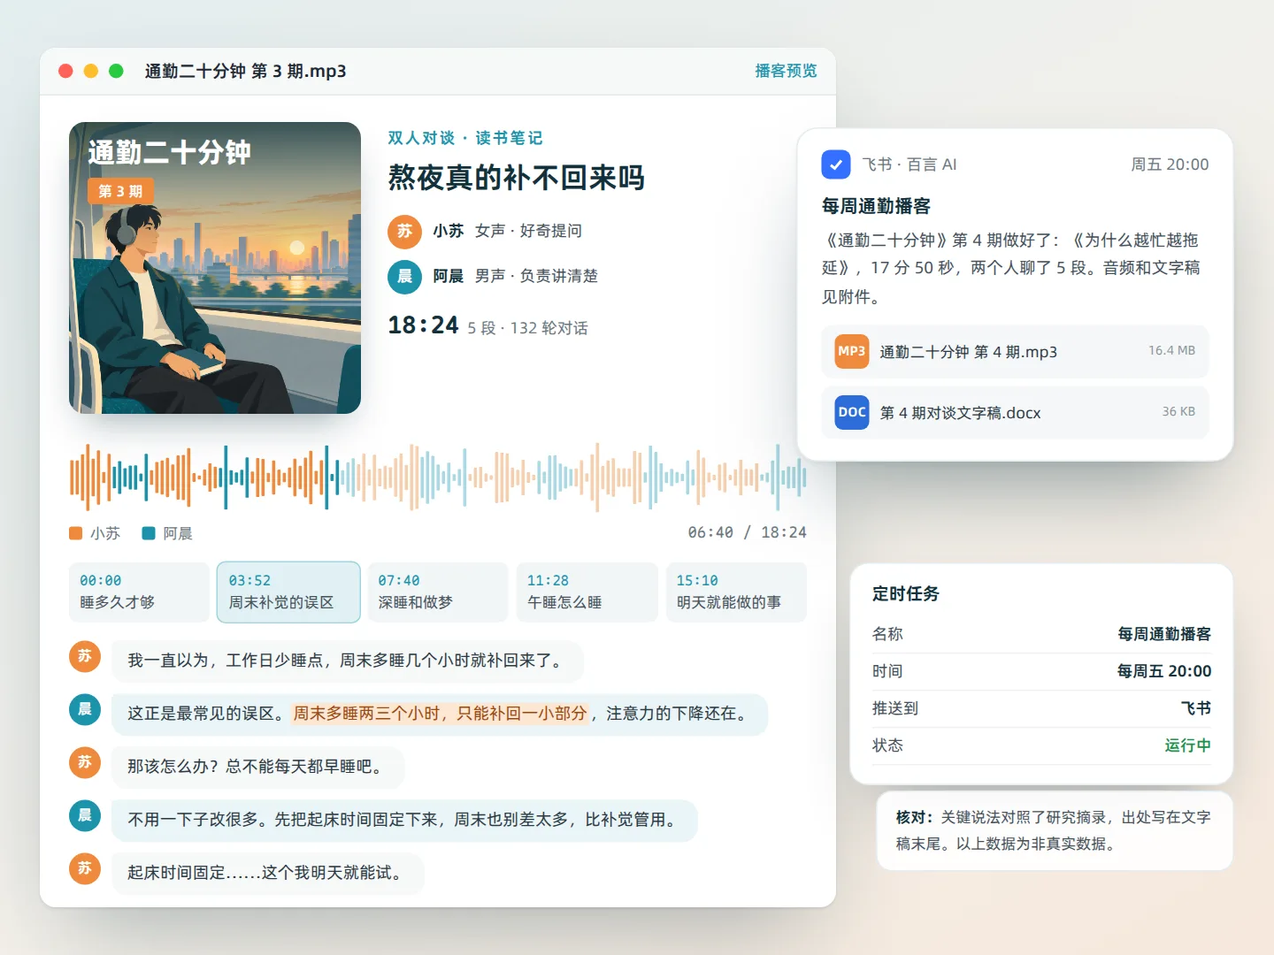Click 阿晨's teal avatar in the host list
This screenshot has height=955, width=1274.
pos(404,276)
